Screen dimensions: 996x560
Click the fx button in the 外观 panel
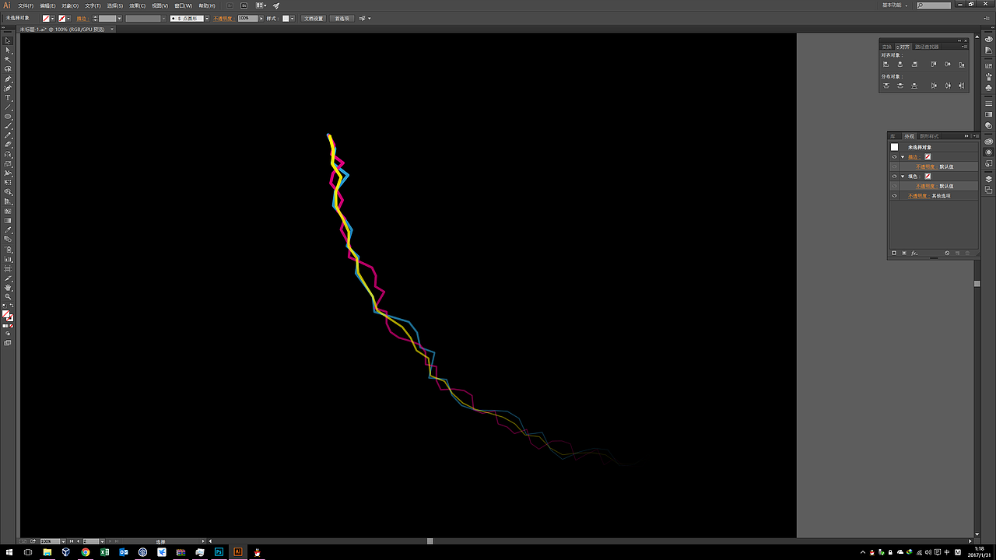pyautogui.click(x=913, y=251)
